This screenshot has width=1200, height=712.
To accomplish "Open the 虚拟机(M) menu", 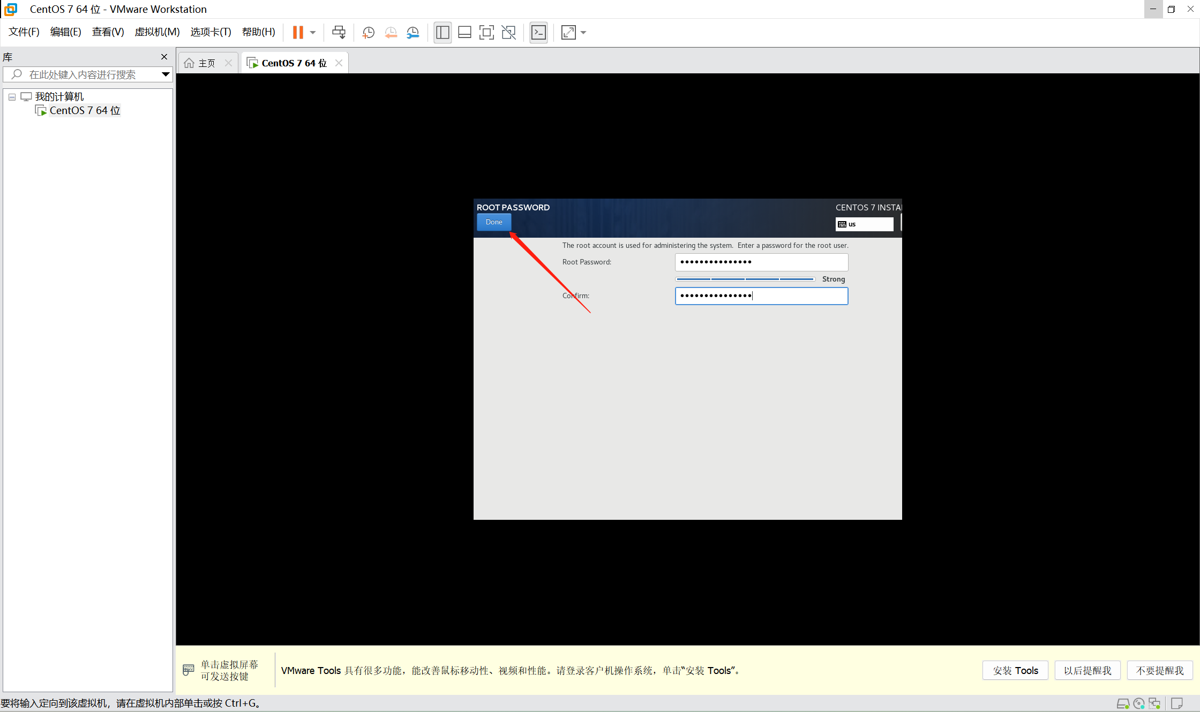I will pyautogui.click(x=157, y=32).
